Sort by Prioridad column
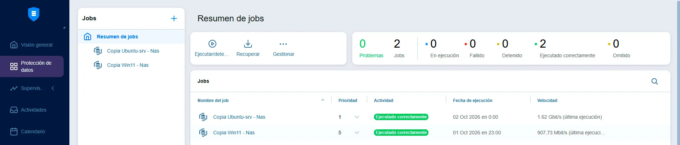 pyautogui.click(x=348, y=101)
